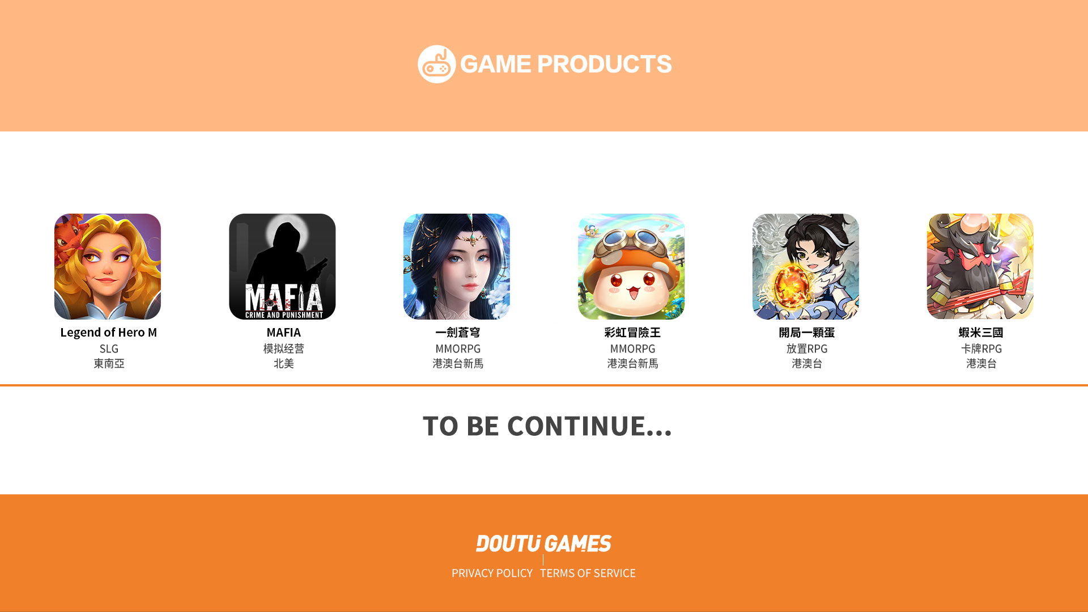
Task: Click the 放置RPG genre label
Action: 807,348
